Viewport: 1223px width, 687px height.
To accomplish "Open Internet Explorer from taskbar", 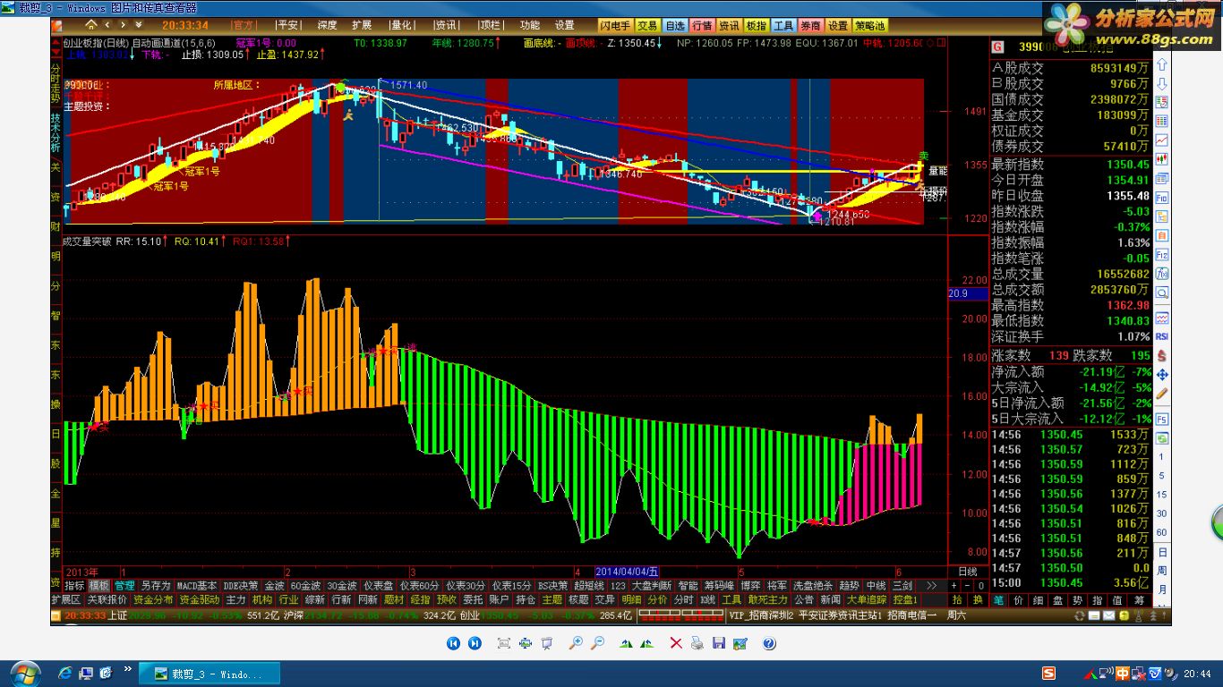I will pos(64,673).
